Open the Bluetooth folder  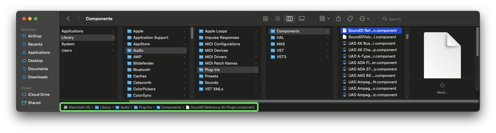tap(156, 70)
